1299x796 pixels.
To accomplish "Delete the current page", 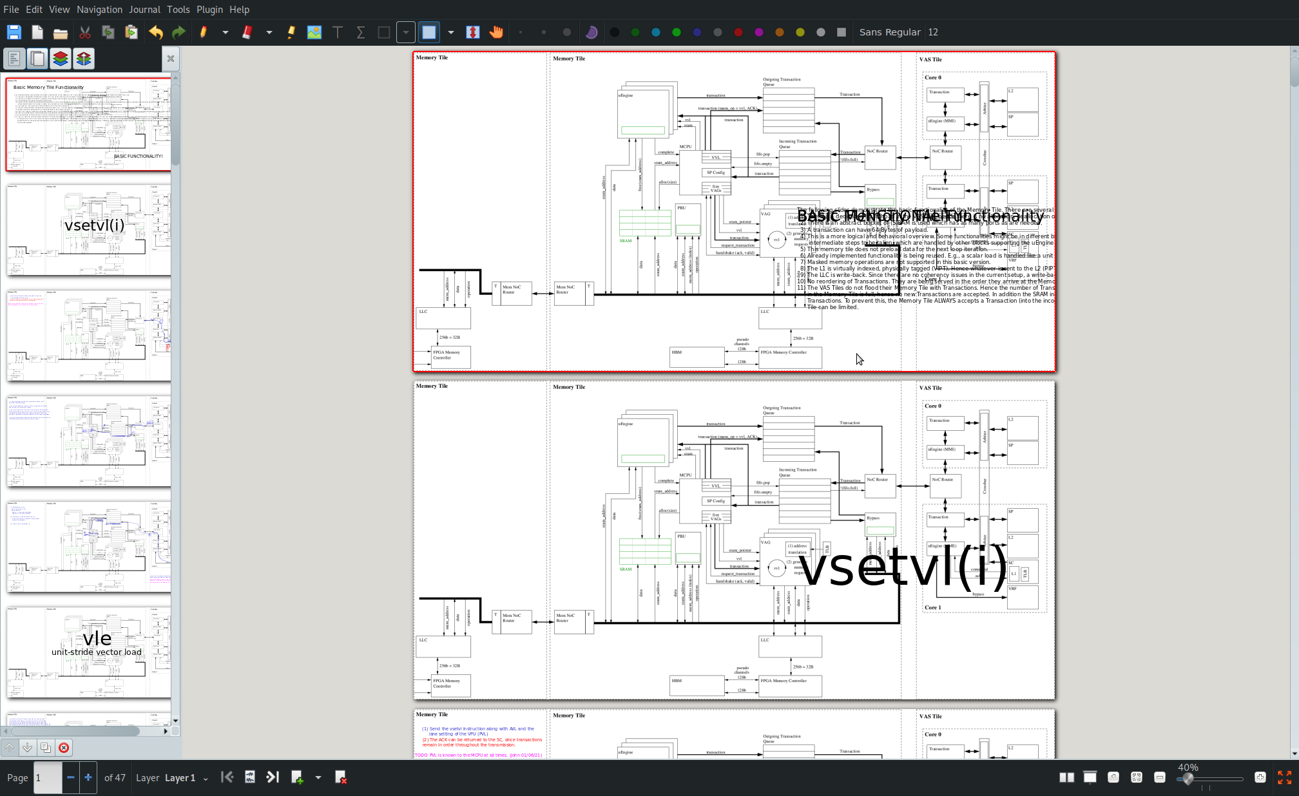I will [x=341, y=777].
